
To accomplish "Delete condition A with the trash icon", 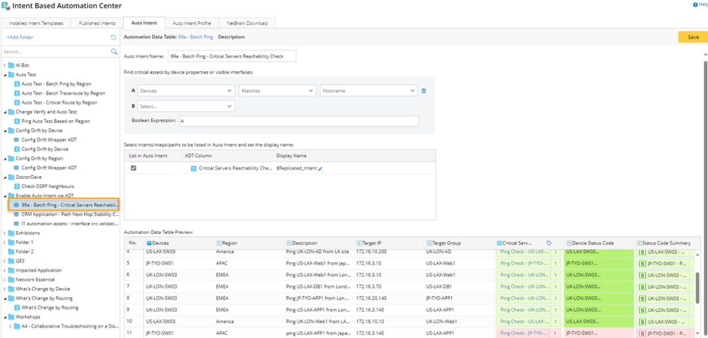I will click(x=424, y=91).
